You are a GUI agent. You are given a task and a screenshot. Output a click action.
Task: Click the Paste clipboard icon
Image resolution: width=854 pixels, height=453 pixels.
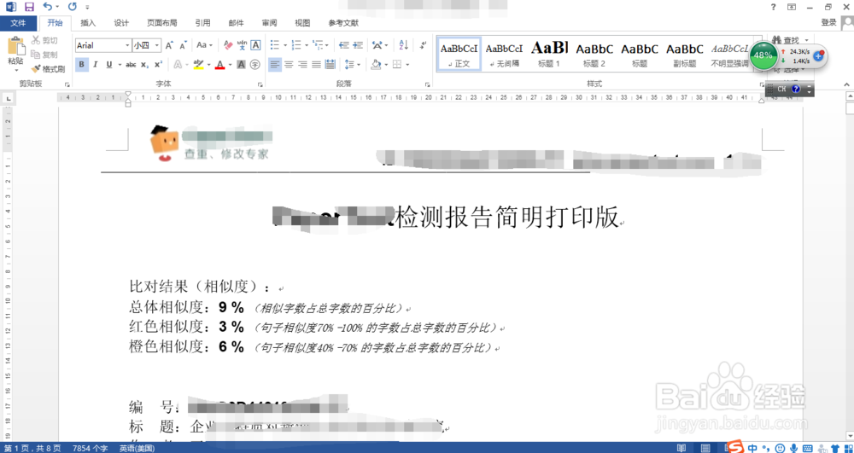[15, 47]
